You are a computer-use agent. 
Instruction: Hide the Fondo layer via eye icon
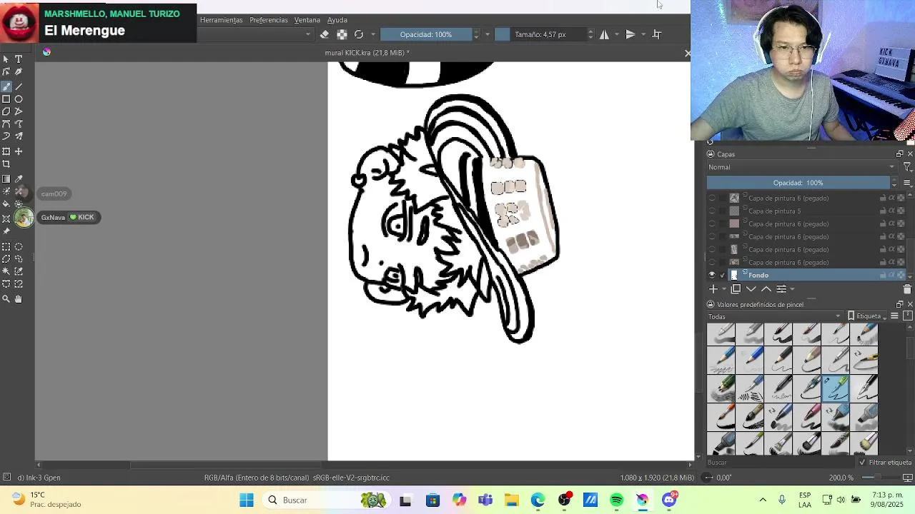coord(711,276)
